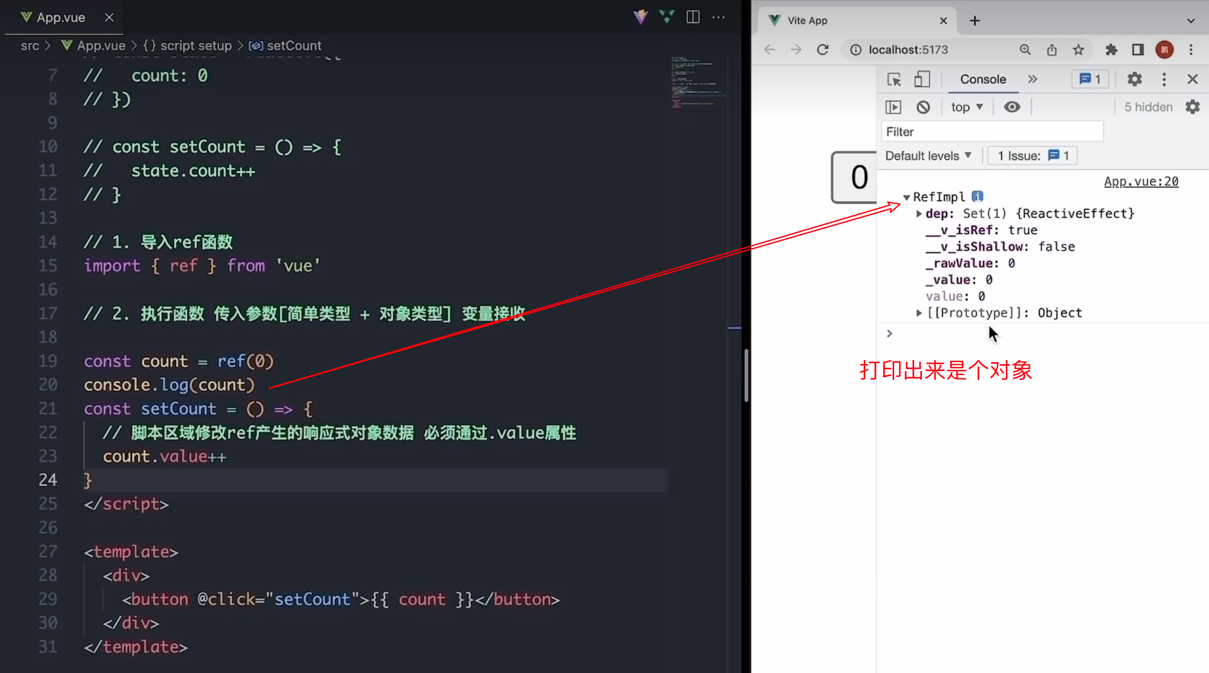The width and height of the screenshot is (1209, 673).
Task: Go back in browser history
Action: [x=770, y=50]
